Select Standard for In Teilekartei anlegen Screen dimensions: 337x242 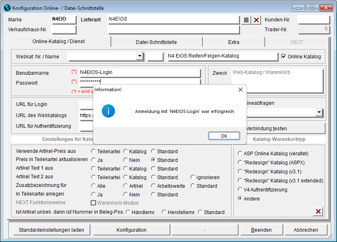[x=153, y=194]
